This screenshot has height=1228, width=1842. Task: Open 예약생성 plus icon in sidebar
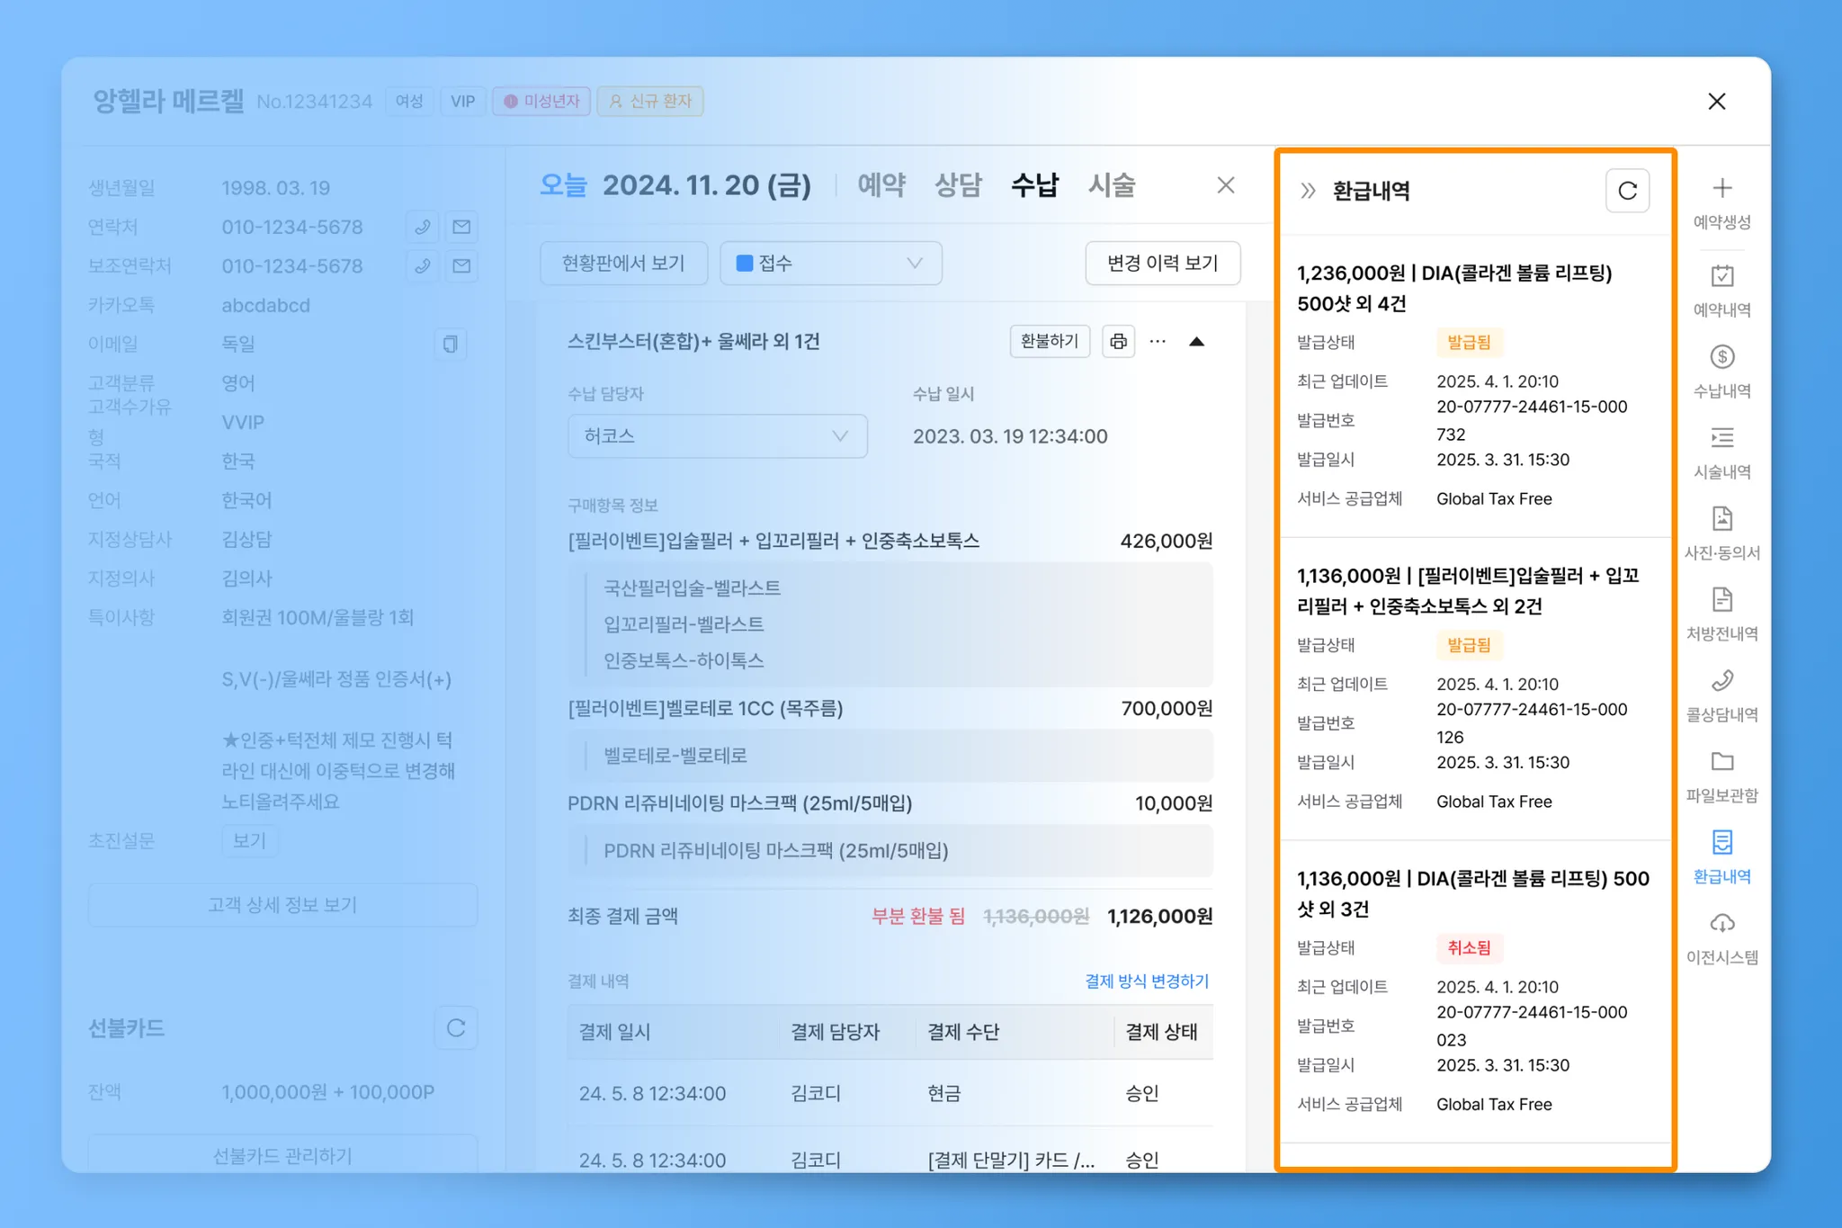[1721, 189]
